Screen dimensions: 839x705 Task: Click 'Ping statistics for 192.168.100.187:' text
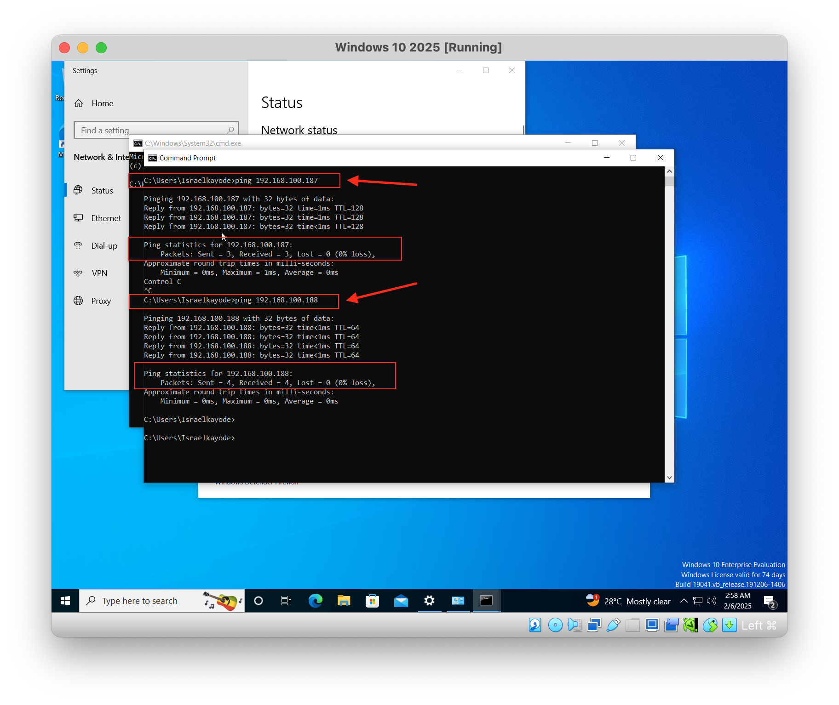(x=218, y=245)
